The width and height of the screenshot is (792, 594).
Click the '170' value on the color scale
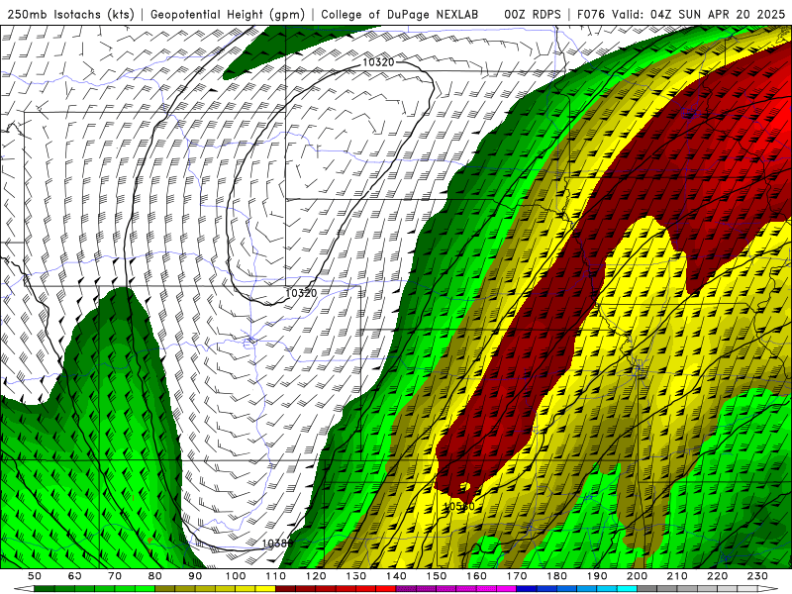[517, 576]
